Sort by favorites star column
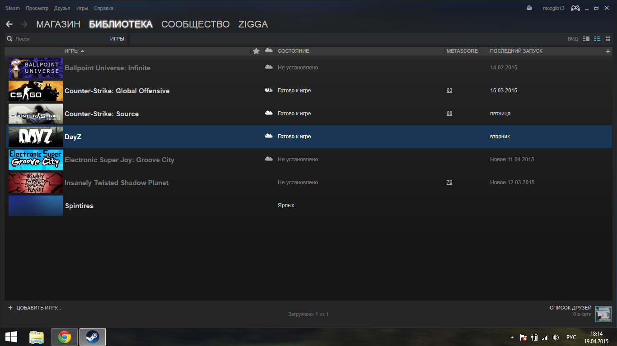Viewport: 617px width, 346px height. (256, 51)
